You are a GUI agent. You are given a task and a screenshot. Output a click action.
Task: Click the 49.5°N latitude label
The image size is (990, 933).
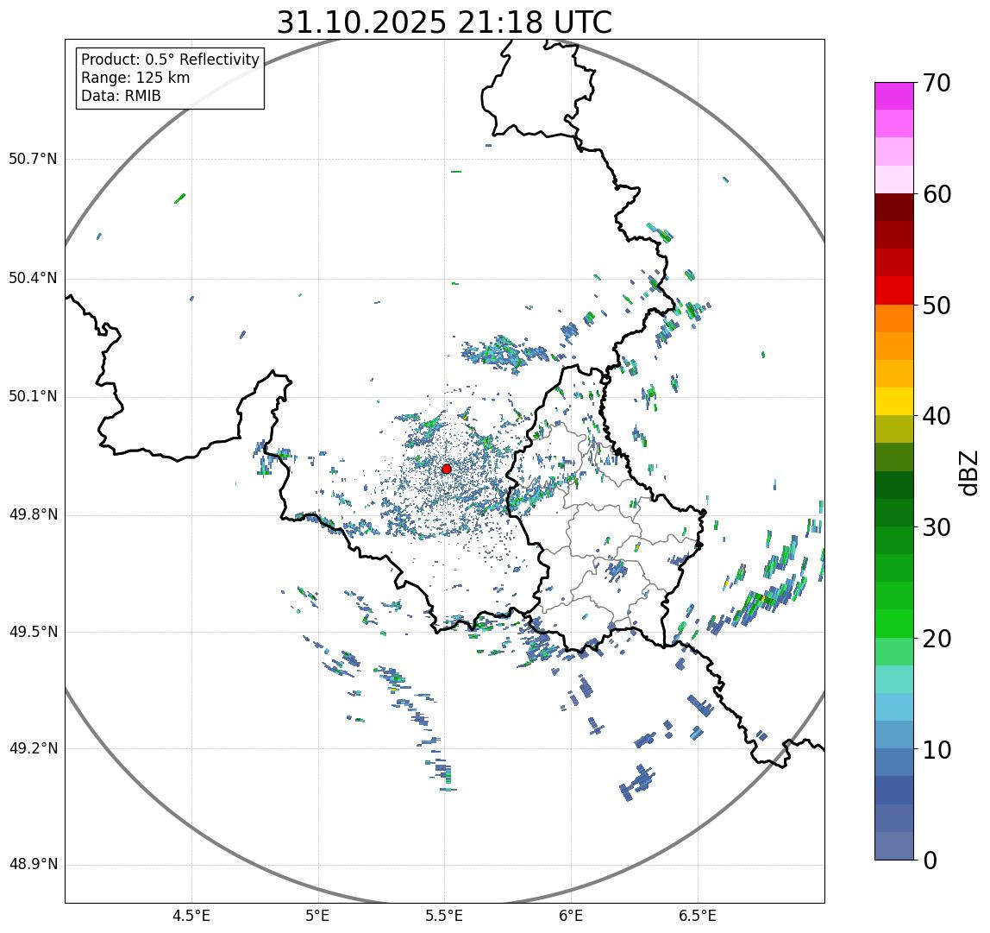point(33,632)
